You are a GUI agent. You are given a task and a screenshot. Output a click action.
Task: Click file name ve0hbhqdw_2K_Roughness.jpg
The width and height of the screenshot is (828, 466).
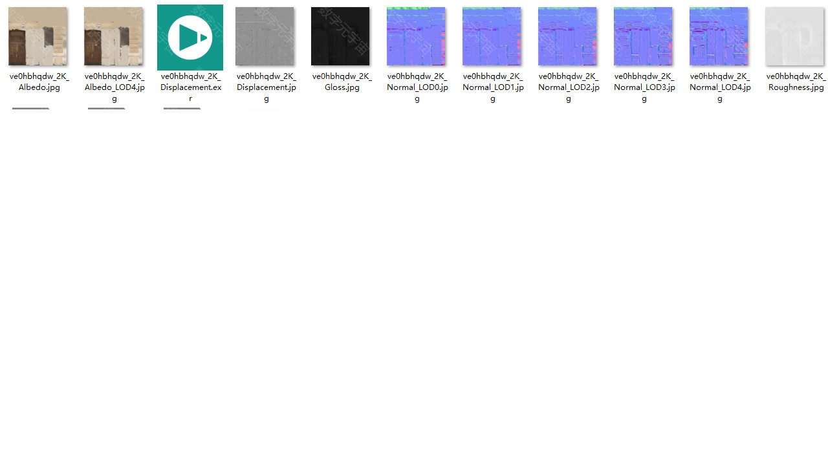click(x=796, y=82)
